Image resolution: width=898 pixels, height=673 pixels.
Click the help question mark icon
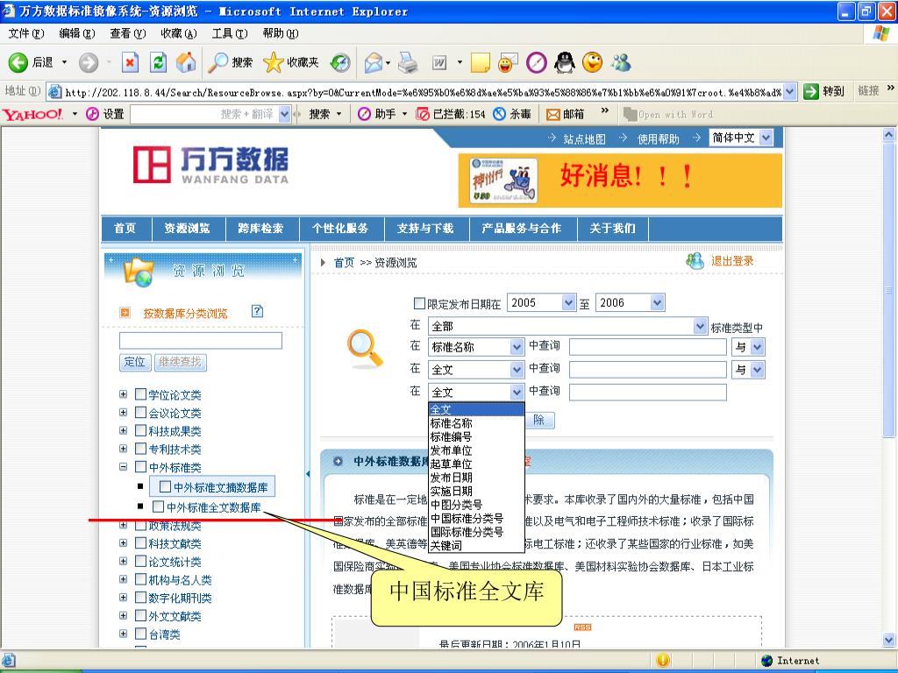257,311
